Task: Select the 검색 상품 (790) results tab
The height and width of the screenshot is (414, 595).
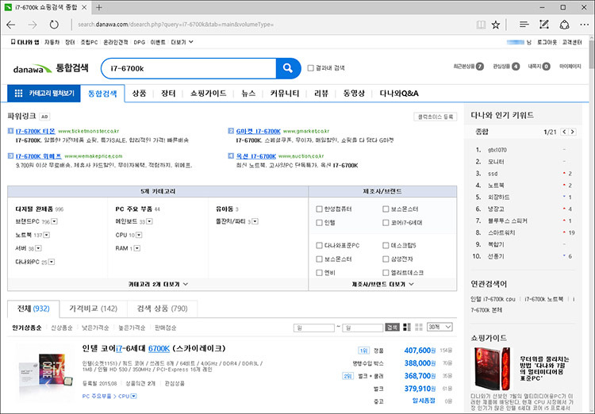Action: point(163,309)
